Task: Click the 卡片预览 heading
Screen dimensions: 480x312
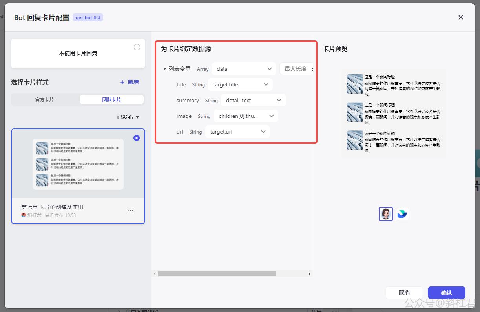Action: [x=335, y=49]
